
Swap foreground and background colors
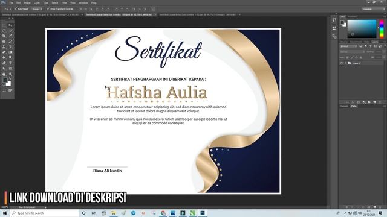[10, 79]
